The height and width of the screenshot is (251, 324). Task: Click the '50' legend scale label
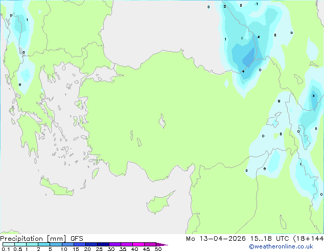(158, 249)
